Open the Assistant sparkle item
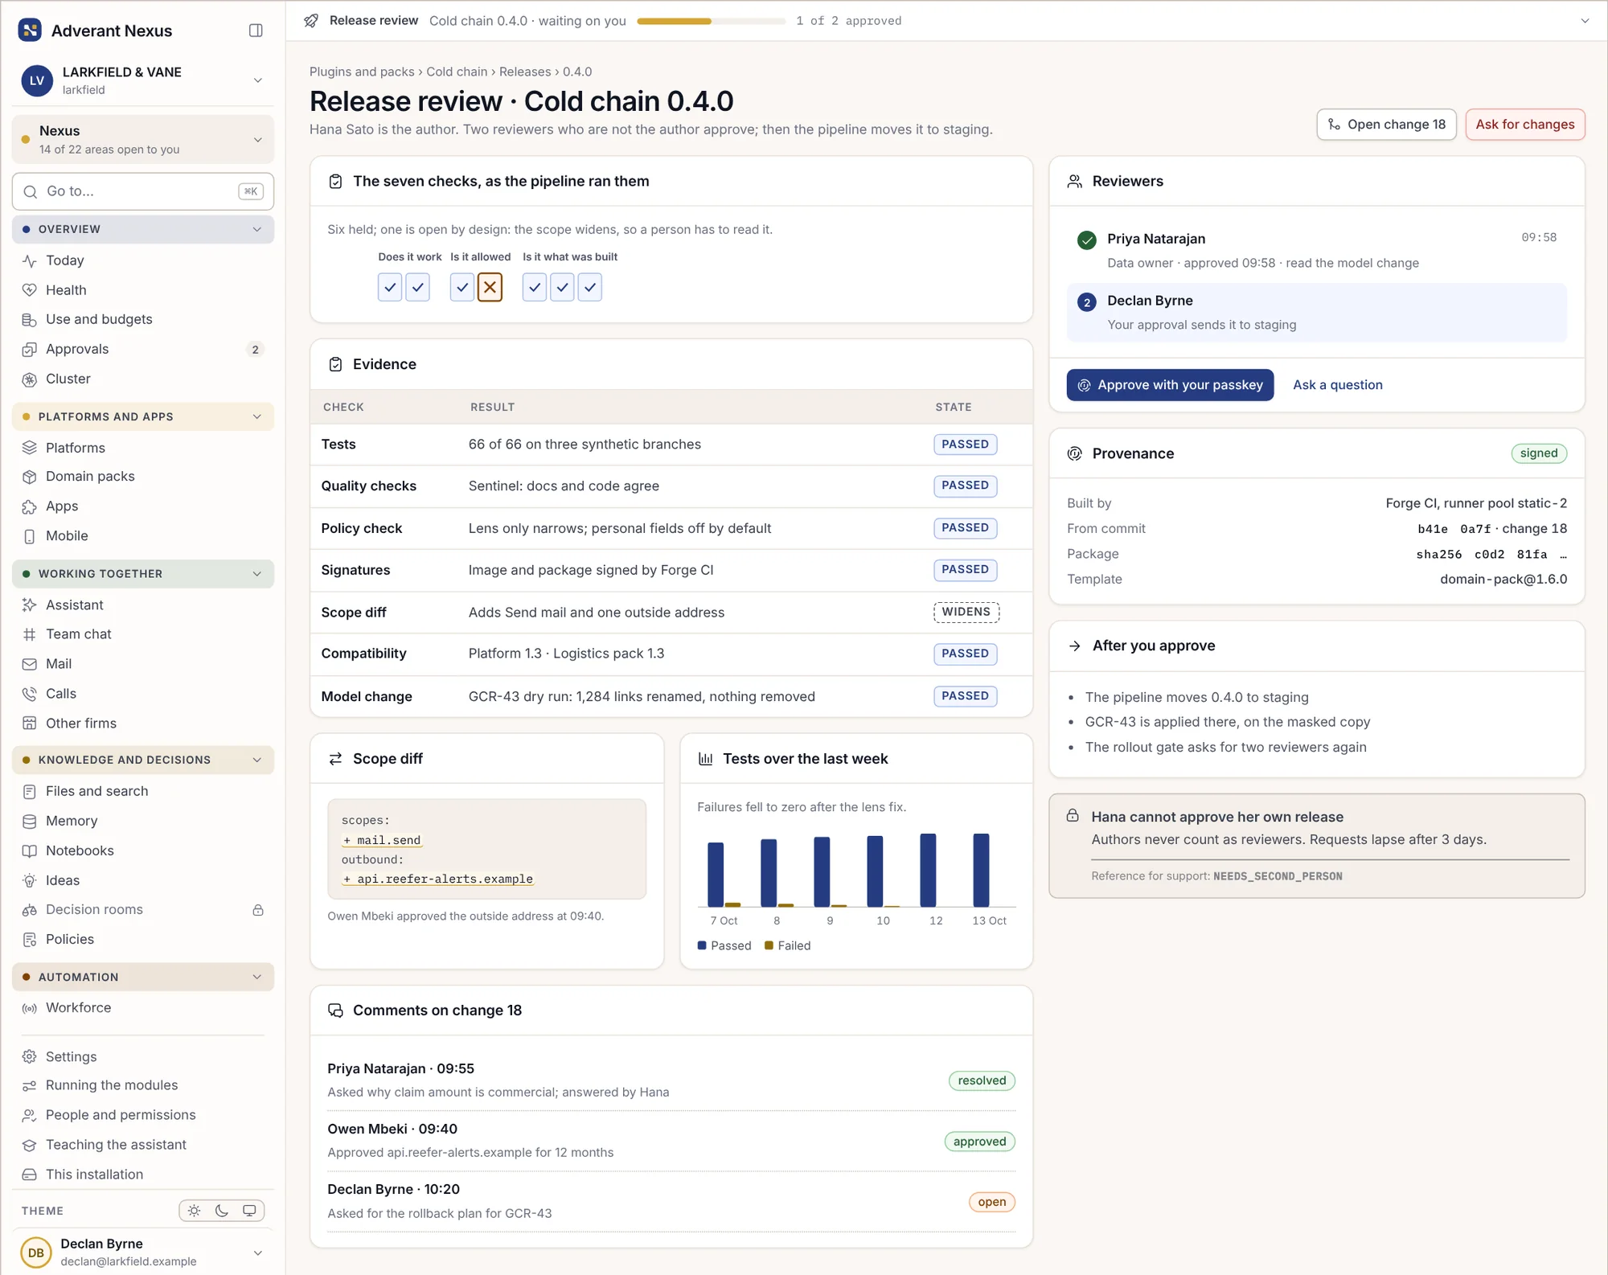 click(143, 605)
